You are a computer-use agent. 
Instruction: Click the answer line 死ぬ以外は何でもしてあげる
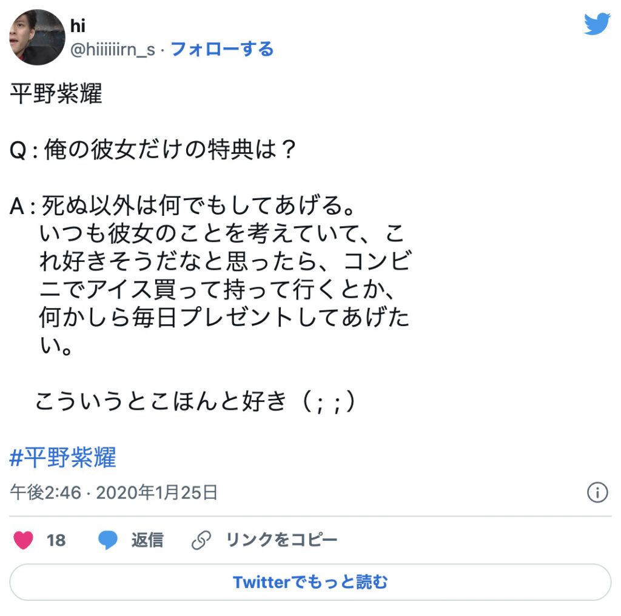point(197,208)
